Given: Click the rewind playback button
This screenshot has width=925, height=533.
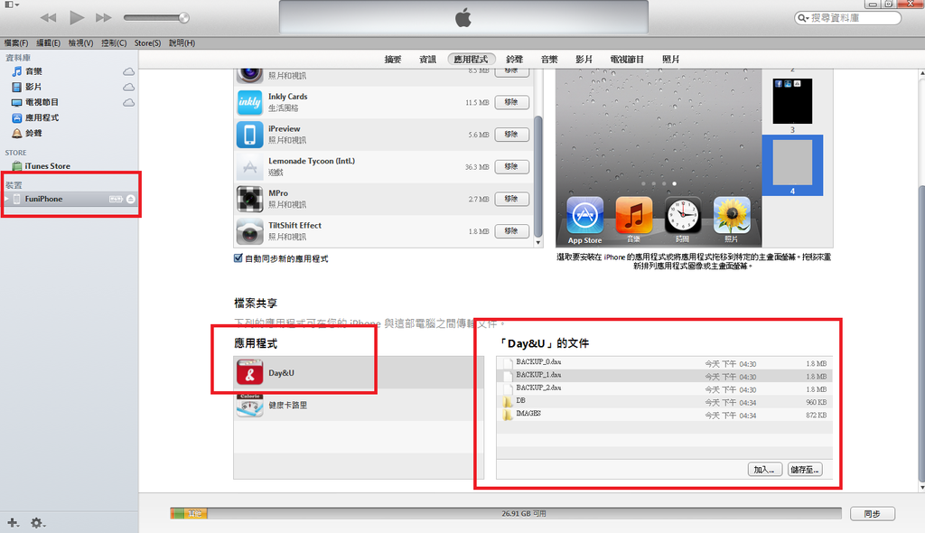Looking at the screenshot, I should (x=49, y=18).
